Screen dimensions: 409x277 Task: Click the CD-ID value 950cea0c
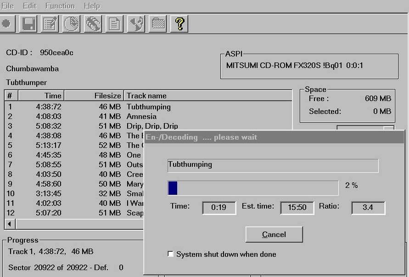[56, 53]
